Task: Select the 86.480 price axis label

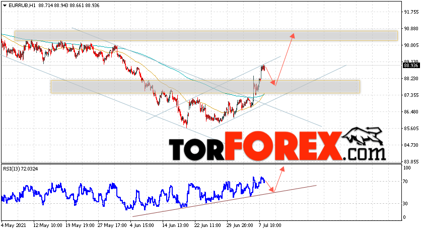Action: (411, 112)
